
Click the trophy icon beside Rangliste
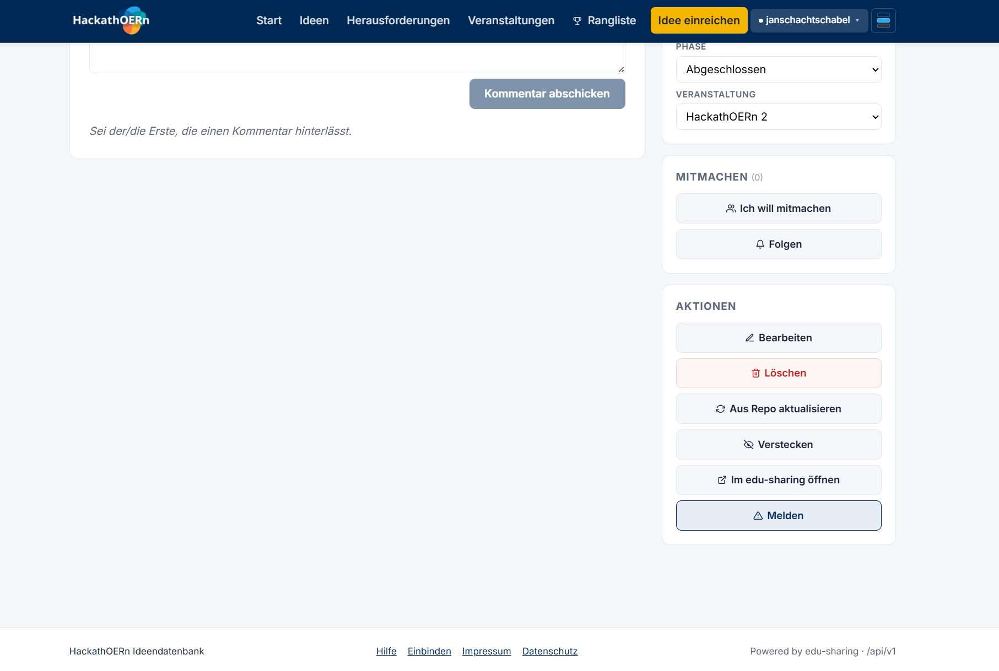(577, 21)
